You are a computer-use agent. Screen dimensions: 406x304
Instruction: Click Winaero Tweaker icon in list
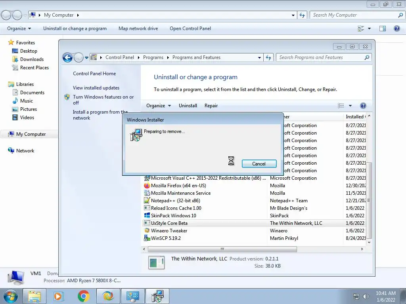tap(147, 230)
